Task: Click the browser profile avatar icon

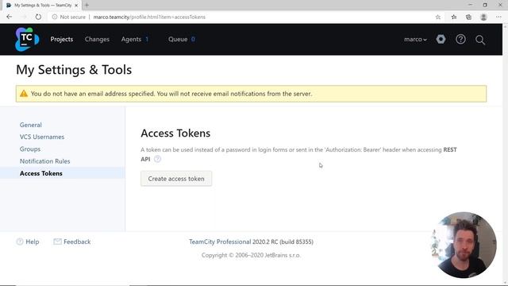Action: [x=483, y=17]
